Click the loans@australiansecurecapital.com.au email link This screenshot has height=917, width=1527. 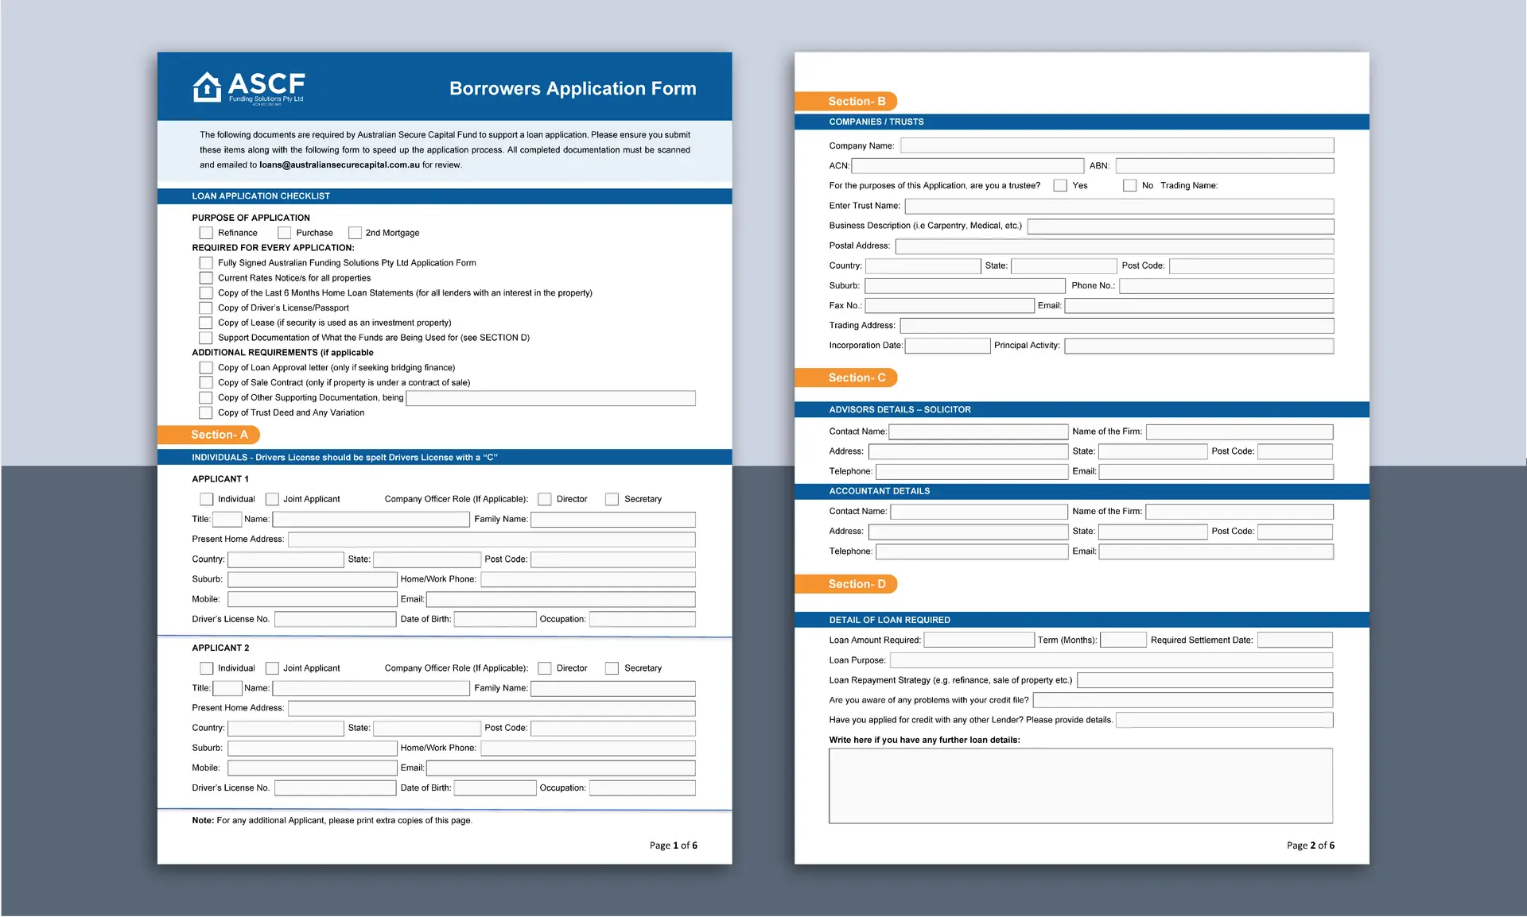coord(339,164)
